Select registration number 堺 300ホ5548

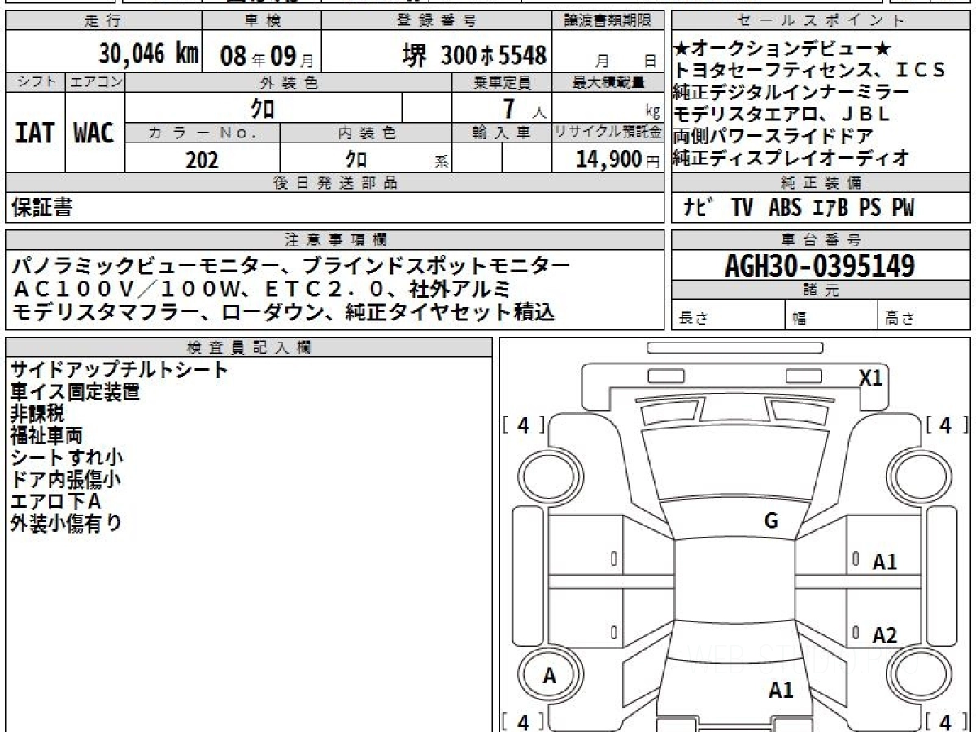coord(475,55)
